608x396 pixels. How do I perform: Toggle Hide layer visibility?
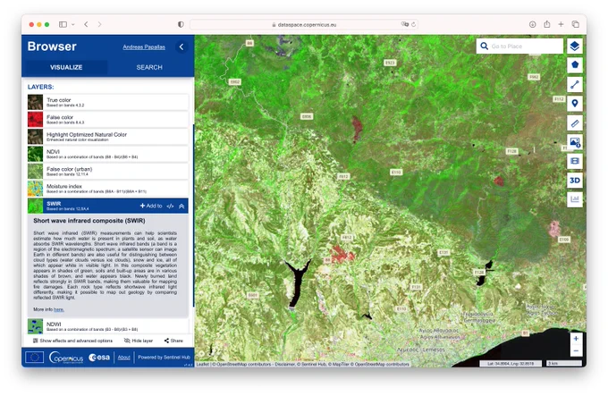(139, 341)
